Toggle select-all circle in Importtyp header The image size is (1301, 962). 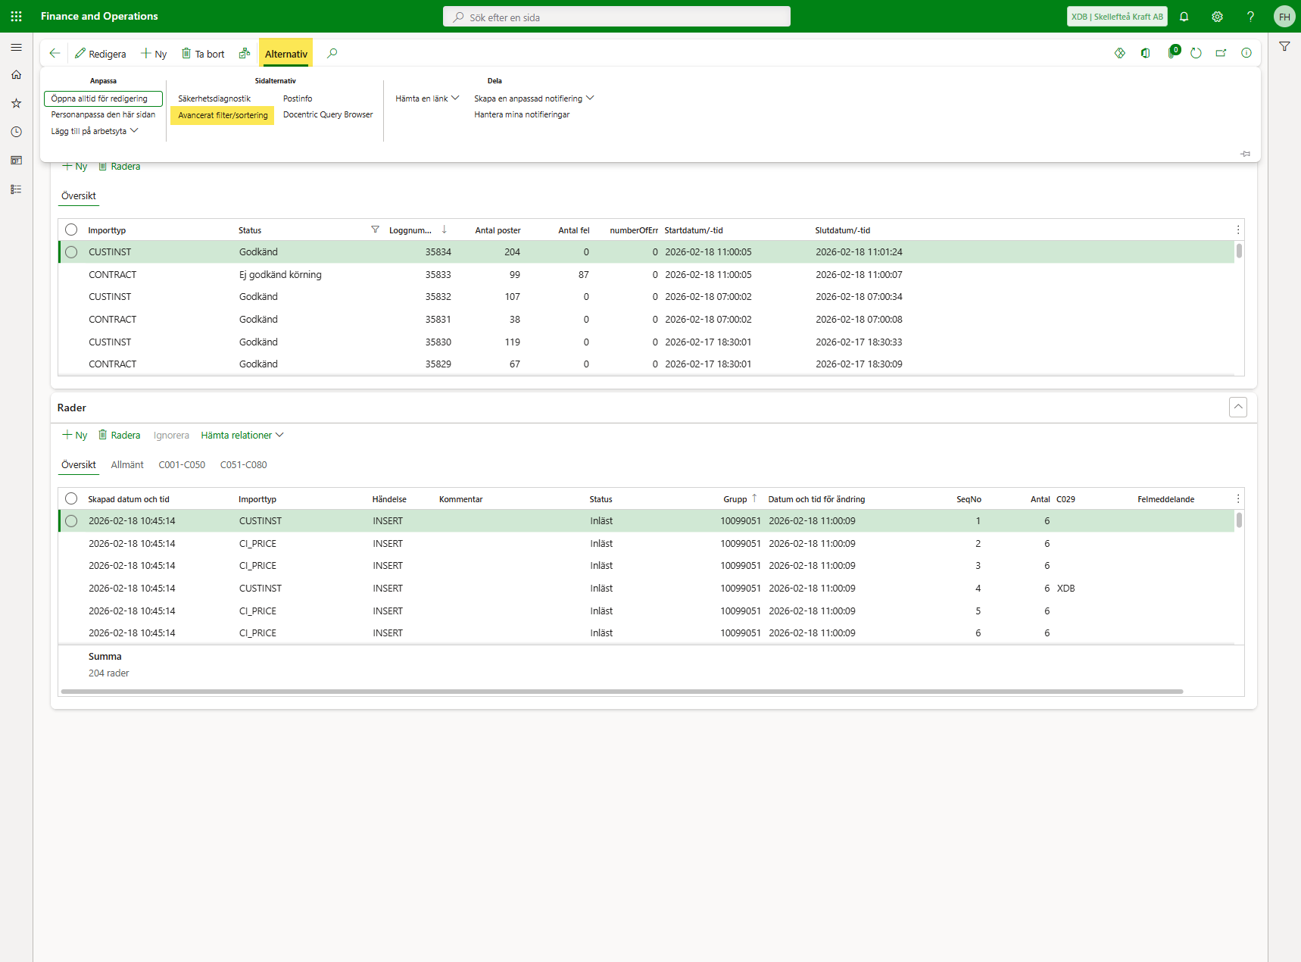71,230
